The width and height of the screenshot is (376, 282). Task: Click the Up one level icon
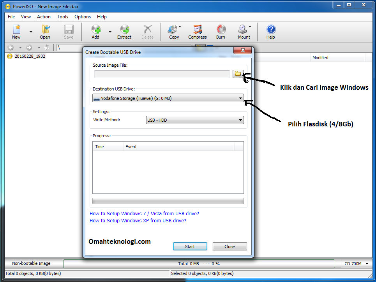tap(47, 48)
